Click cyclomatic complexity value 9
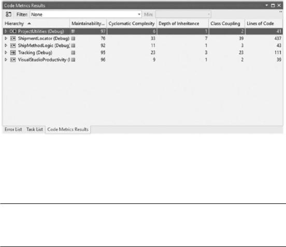This screenshot has width=286, height=247. coord(154,60)
